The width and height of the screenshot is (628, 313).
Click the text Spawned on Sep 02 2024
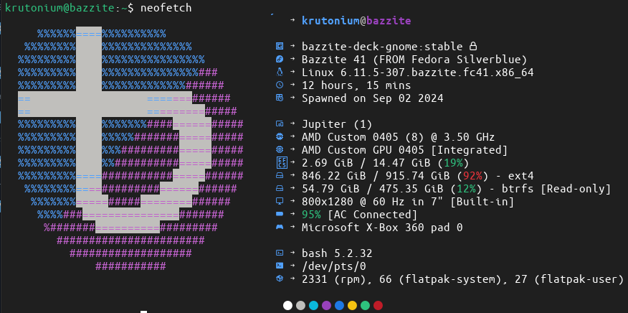click(x=373, y=98)
